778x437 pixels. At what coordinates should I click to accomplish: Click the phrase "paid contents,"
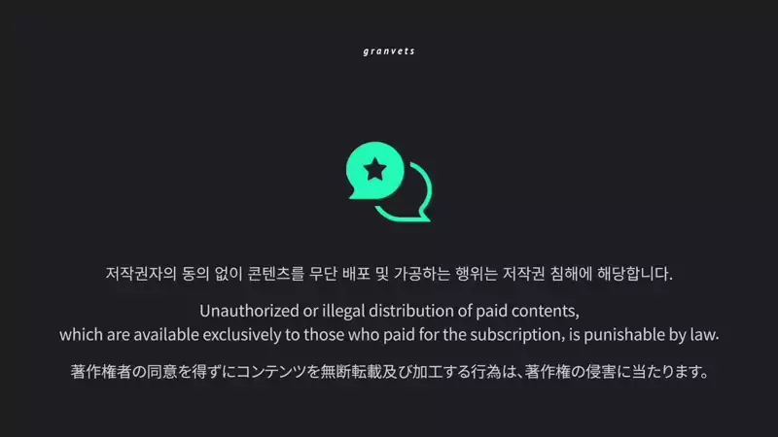point(527,311)
